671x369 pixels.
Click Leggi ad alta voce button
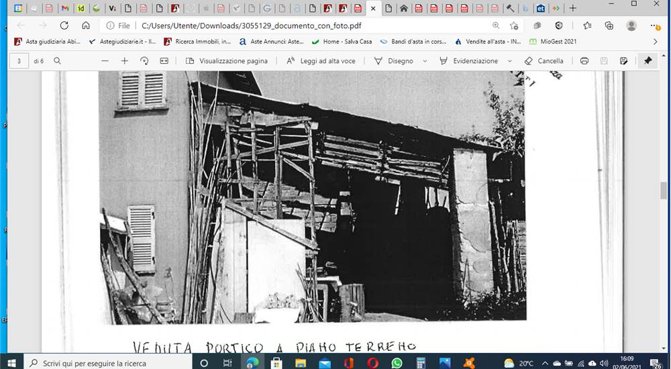[x=321, y=61]
